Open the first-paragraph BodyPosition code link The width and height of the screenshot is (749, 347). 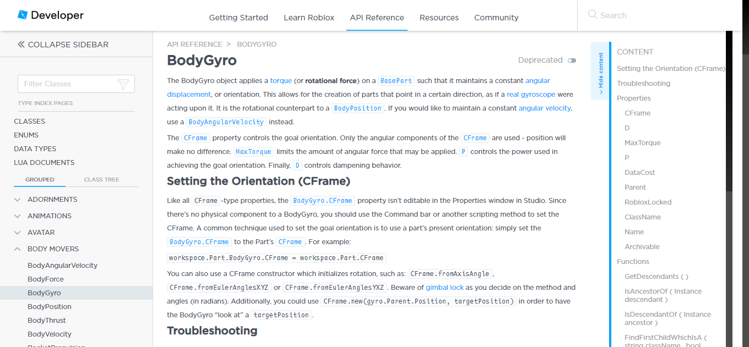click(x=357, y=108)
